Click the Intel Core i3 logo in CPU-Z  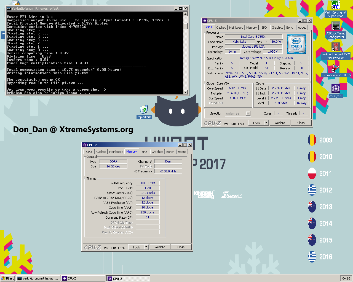tap(296, 44)
